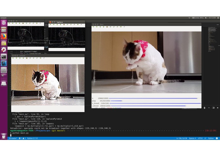Pan left in the top-left edge window toolbar

[9, 23]
